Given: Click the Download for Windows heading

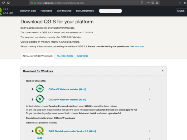Looking at the screenshot, I should (38, 71).
